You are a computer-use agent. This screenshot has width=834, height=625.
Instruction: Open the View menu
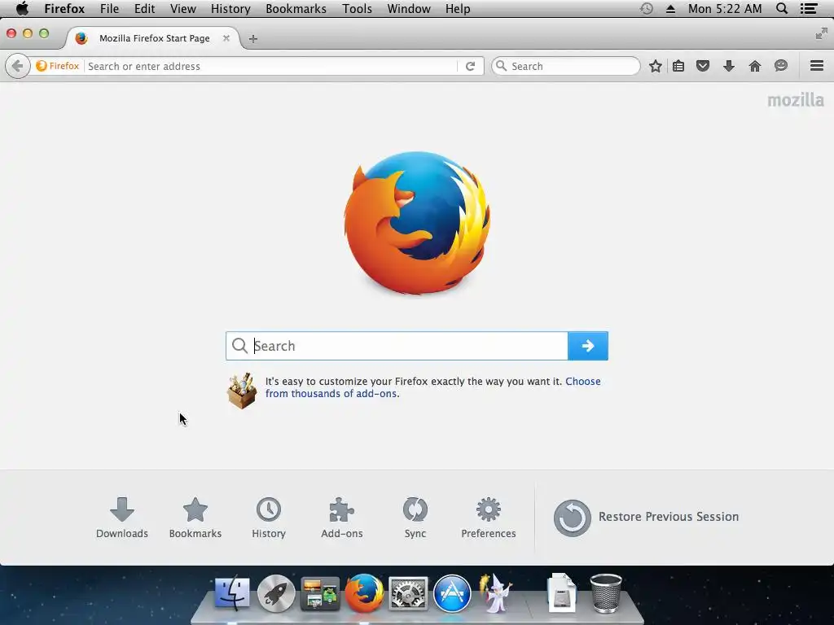click(183, 9)
